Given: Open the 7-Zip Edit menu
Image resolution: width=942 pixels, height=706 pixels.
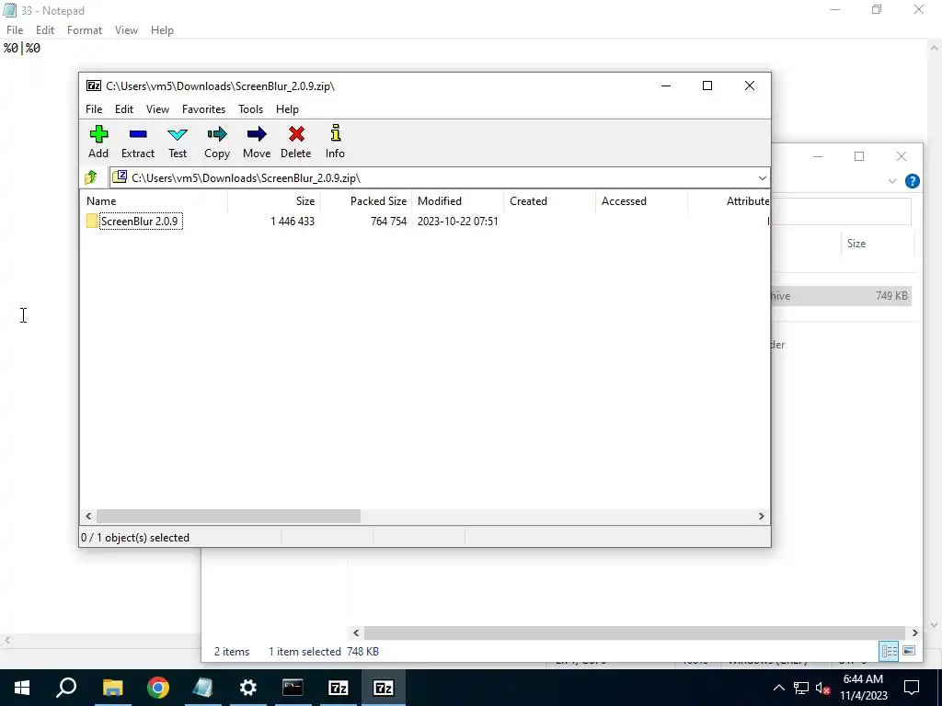Looking at the screenshot, I should click(x=124, y=109).
